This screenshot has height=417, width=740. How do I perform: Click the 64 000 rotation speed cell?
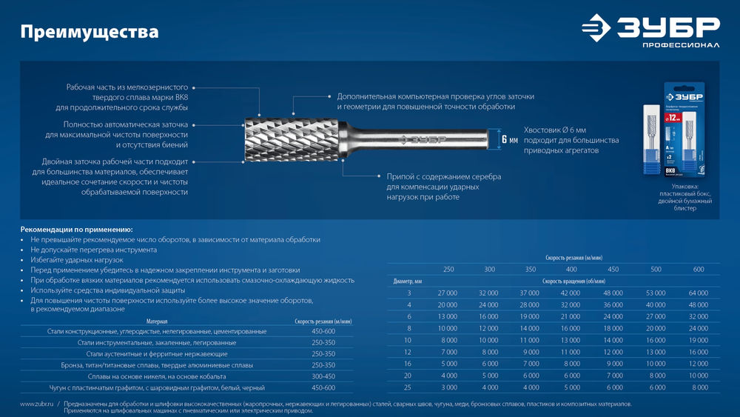tap(698, 293)
